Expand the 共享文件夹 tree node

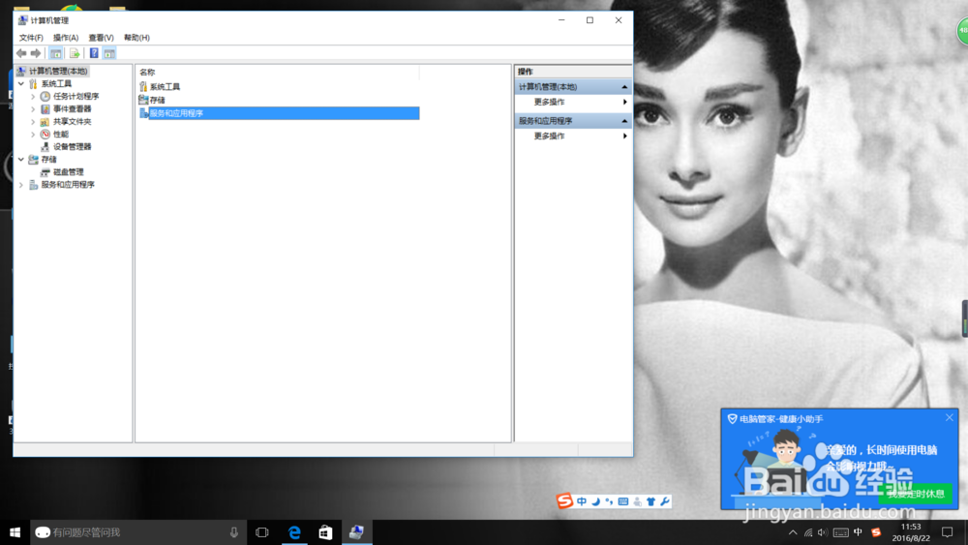click(33, 122)
